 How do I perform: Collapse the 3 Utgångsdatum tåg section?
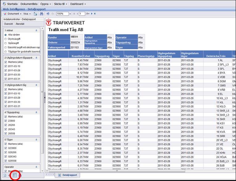[x=36, y=85]
